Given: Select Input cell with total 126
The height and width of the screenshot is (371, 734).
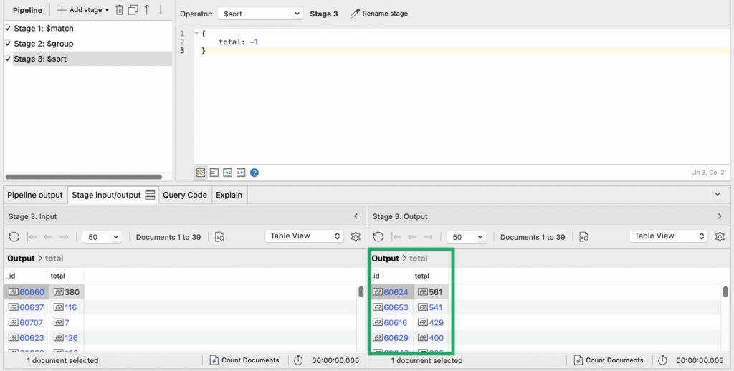Looking at the screenshot, I should pos(67,338).
